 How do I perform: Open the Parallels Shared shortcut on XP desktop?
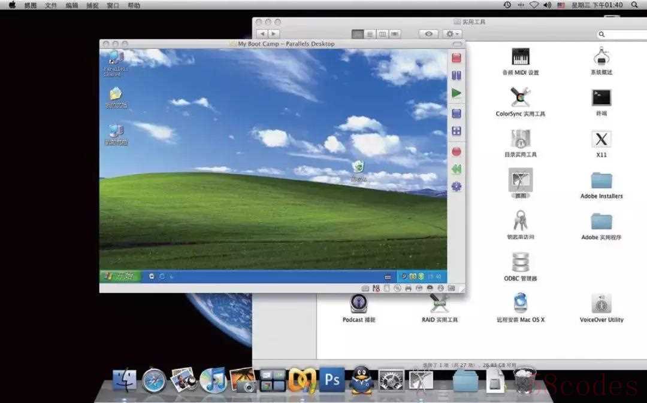116,63
